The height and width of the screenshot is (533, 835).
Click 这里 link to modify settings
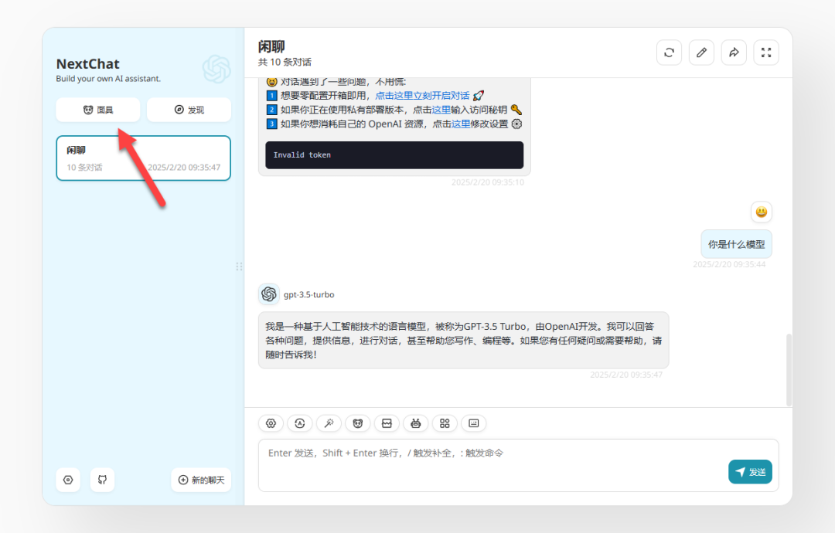coord(461,124)
